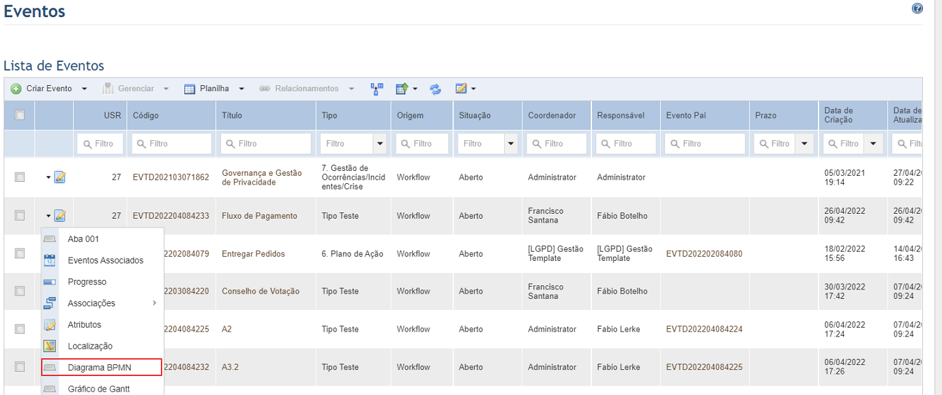Expand actions arrow in Governança e Gestão row
Viewport: 942px width, 395px height.
[48, 177]
